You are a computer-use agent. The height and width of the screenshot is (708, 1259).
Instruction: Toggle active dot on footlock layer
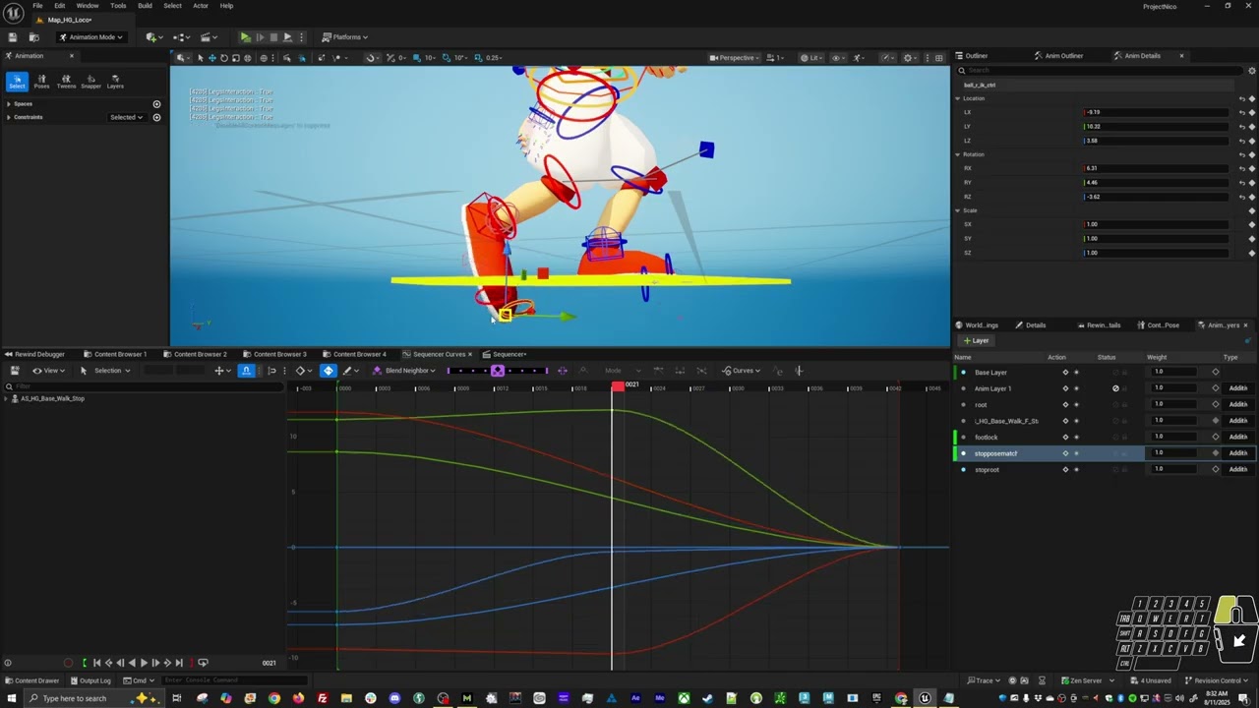point(963,438)
